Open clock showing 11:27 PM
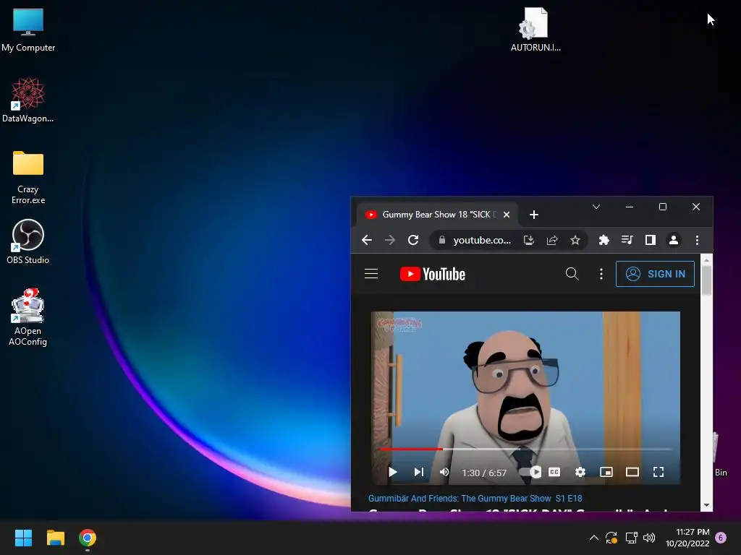The width and height of the screenshot is (741, 555). 687,538
